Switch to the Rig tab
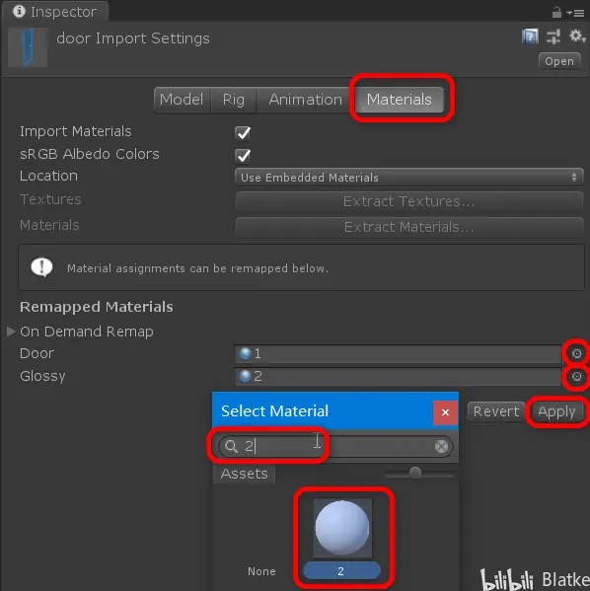 tap(234, 100)
